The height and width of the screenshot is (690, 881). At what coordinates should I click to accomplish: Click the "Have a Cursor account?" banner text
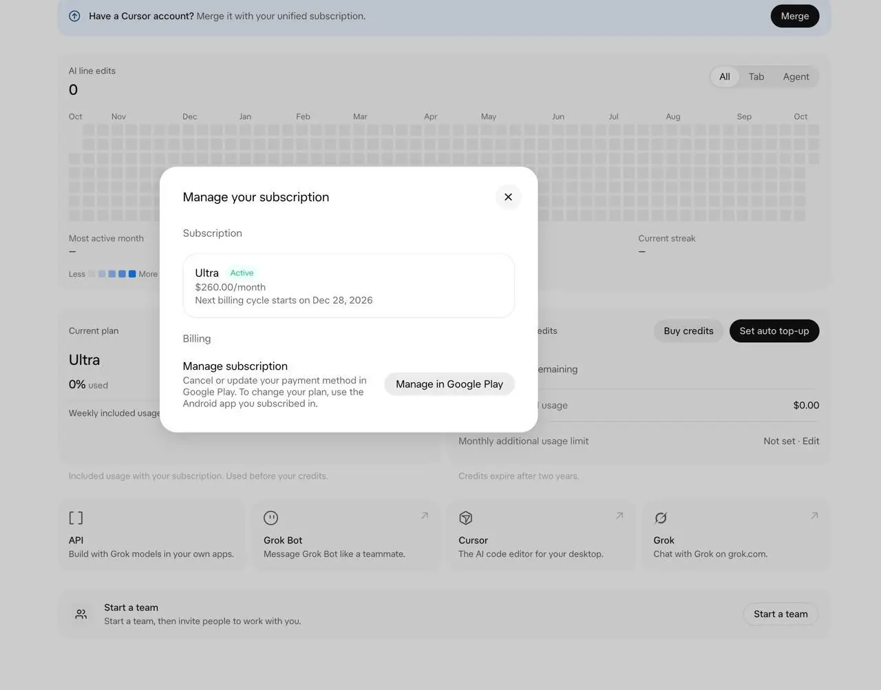141,16
